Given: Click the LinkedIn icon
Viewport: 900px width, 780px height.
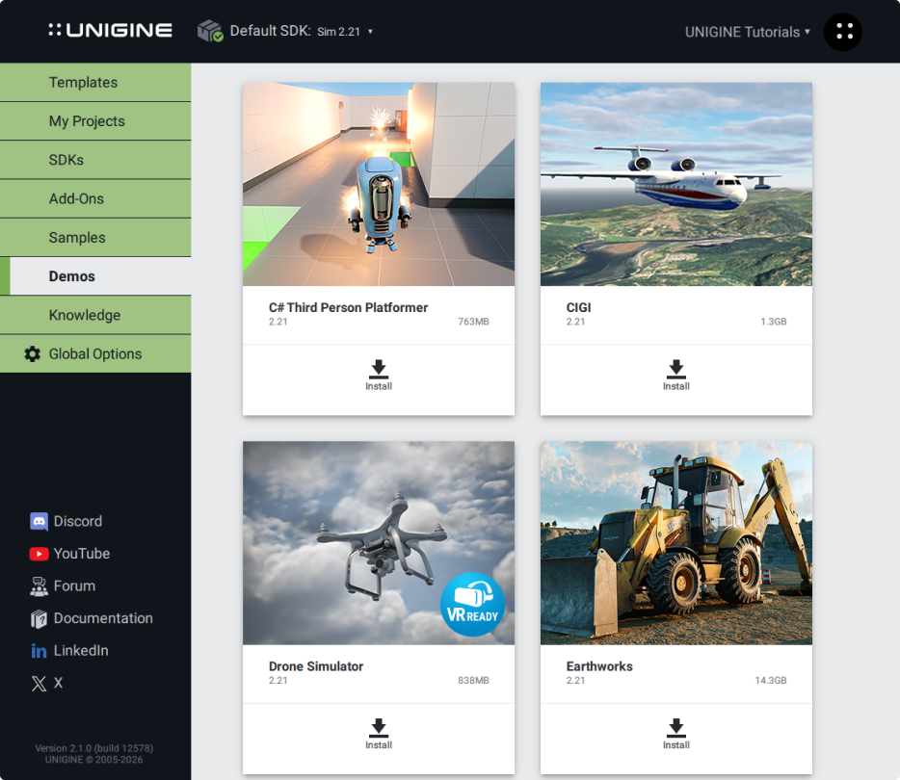Looking at the screenshot, I should pyautogui.click(x=39, y=651).
